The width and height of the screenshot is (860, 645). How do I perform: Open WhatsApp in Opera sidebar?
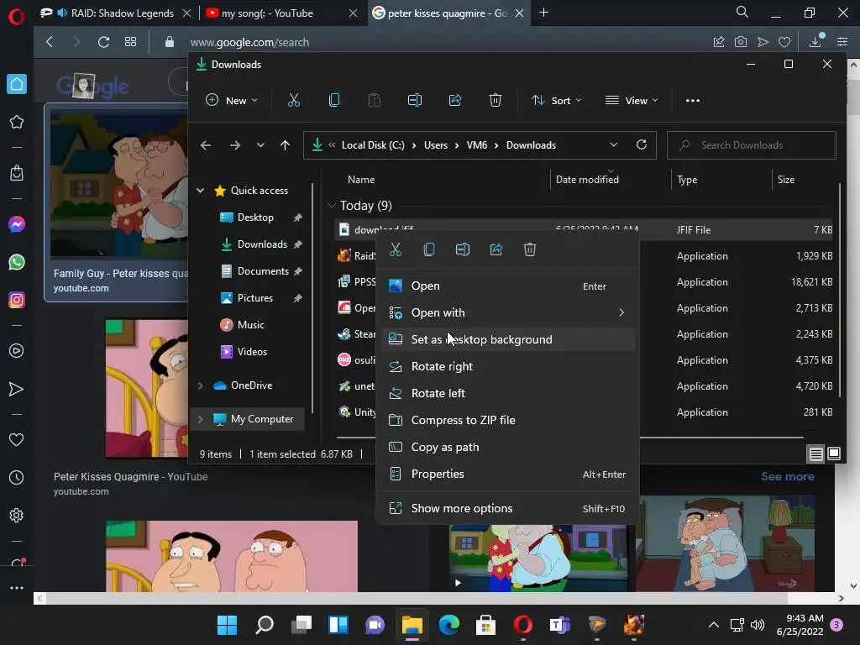click(x=17, y=262)
